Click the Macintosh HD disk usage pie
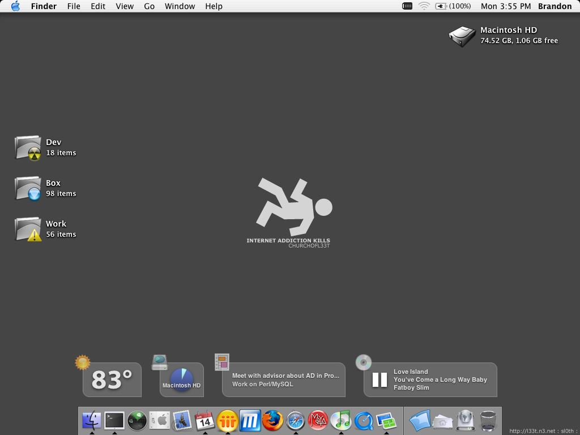The image size is (580, 435). click(181, 378)
